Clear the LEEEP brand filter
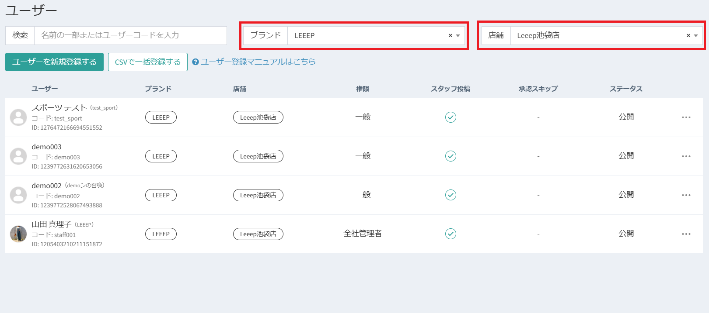The image size is (709, 313). click(450, 36)
